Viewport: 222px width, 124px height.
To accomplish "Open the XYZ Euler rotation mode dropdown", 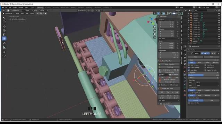I will tap(169, 39).
